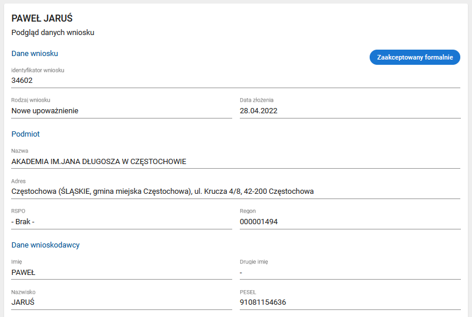This screenshot has width=472, height=317.
Task: Click the 'Data złożenia' field label
Action: tap(256, 100)
